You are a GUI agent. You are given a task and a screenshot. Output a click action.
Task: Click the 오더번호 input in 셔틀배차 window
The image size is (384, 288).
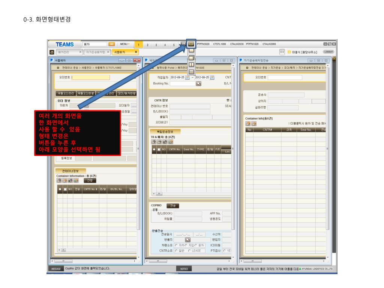[91, 77]
